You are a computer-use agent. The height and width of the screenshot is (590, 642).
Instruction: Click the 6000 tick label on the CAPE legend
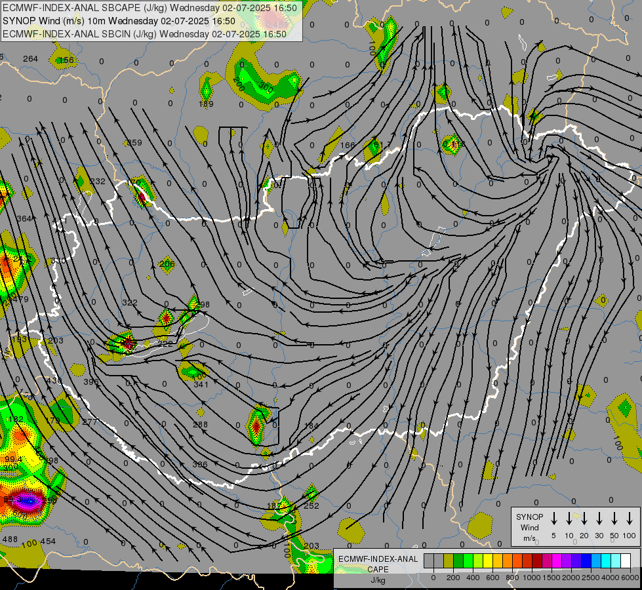[630, 578]
